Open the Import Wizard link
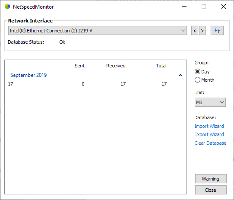This screenshot has width=234, height=200. click(x=209, y=126)
